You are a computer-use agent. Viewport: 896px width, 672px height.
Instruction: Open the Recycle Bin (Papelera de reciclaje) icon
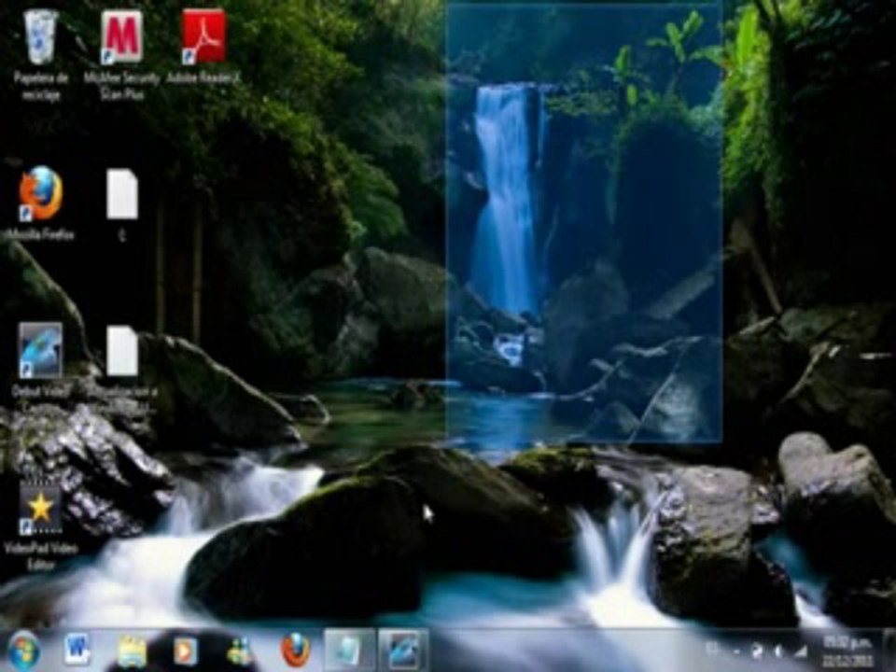click(41, 54)
